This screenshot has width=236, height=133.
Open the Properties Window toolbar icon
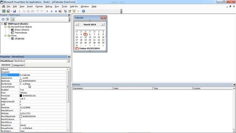click(70, 11)
